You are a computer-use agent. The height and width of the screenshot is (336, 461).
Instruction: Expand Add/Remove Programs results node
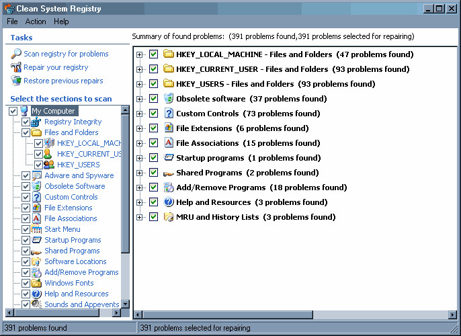coord(139,187)
